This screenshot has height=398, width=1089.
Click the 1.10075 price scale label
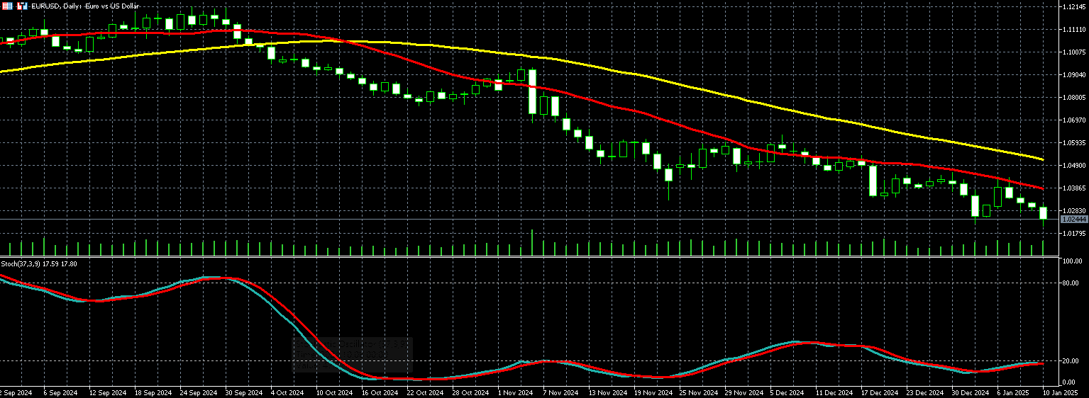1073,52
